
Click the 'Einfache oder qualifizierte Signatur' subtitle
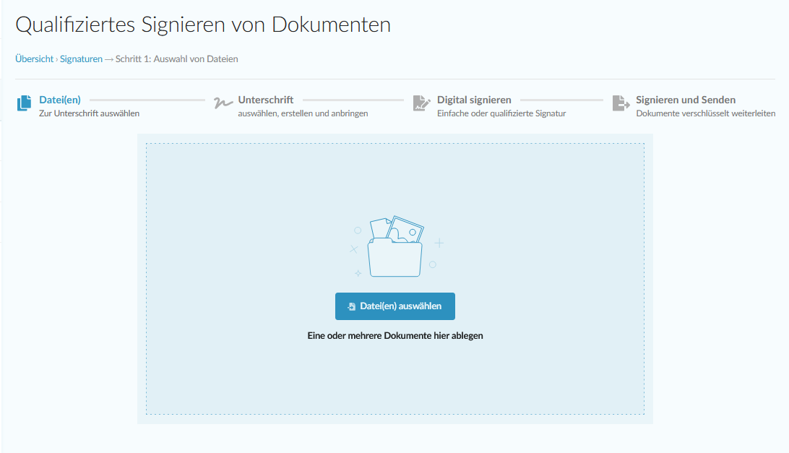point(501,113)
